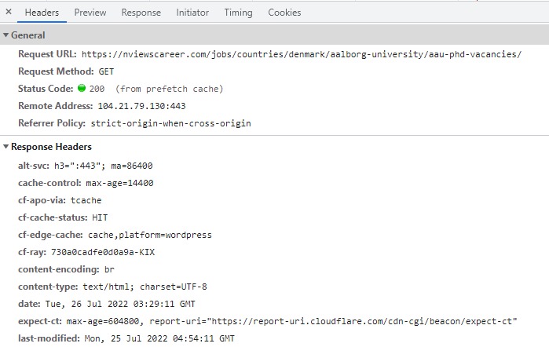Switch to the Cookies tab

pyautogui.click(x=284, y=13)
